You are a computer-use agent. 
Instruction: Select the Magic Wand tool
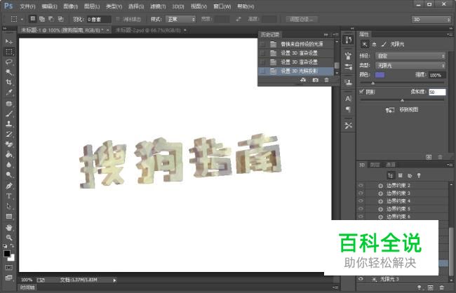[x=9, y=72]
